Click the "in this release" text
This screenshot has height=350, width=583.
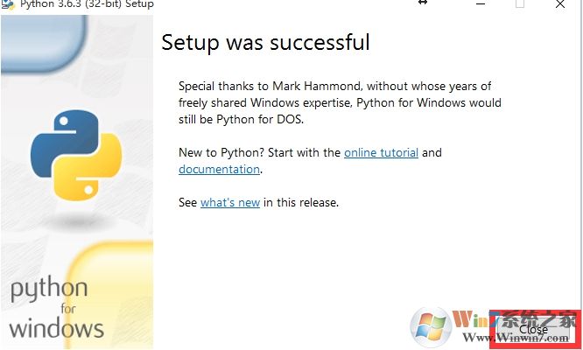coord(301,202)
